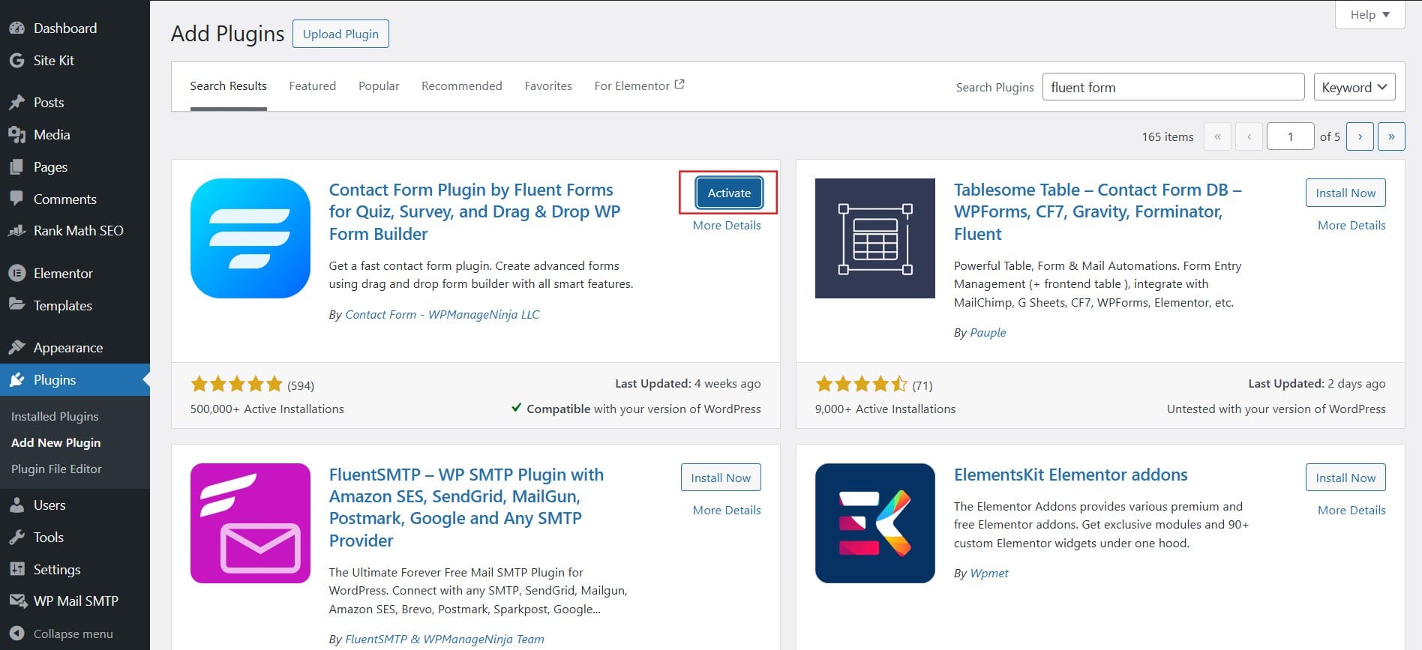Click the Fluent Forms five-star rating
The height and width of the screenshot is (650, 1422).
point(236,385)
